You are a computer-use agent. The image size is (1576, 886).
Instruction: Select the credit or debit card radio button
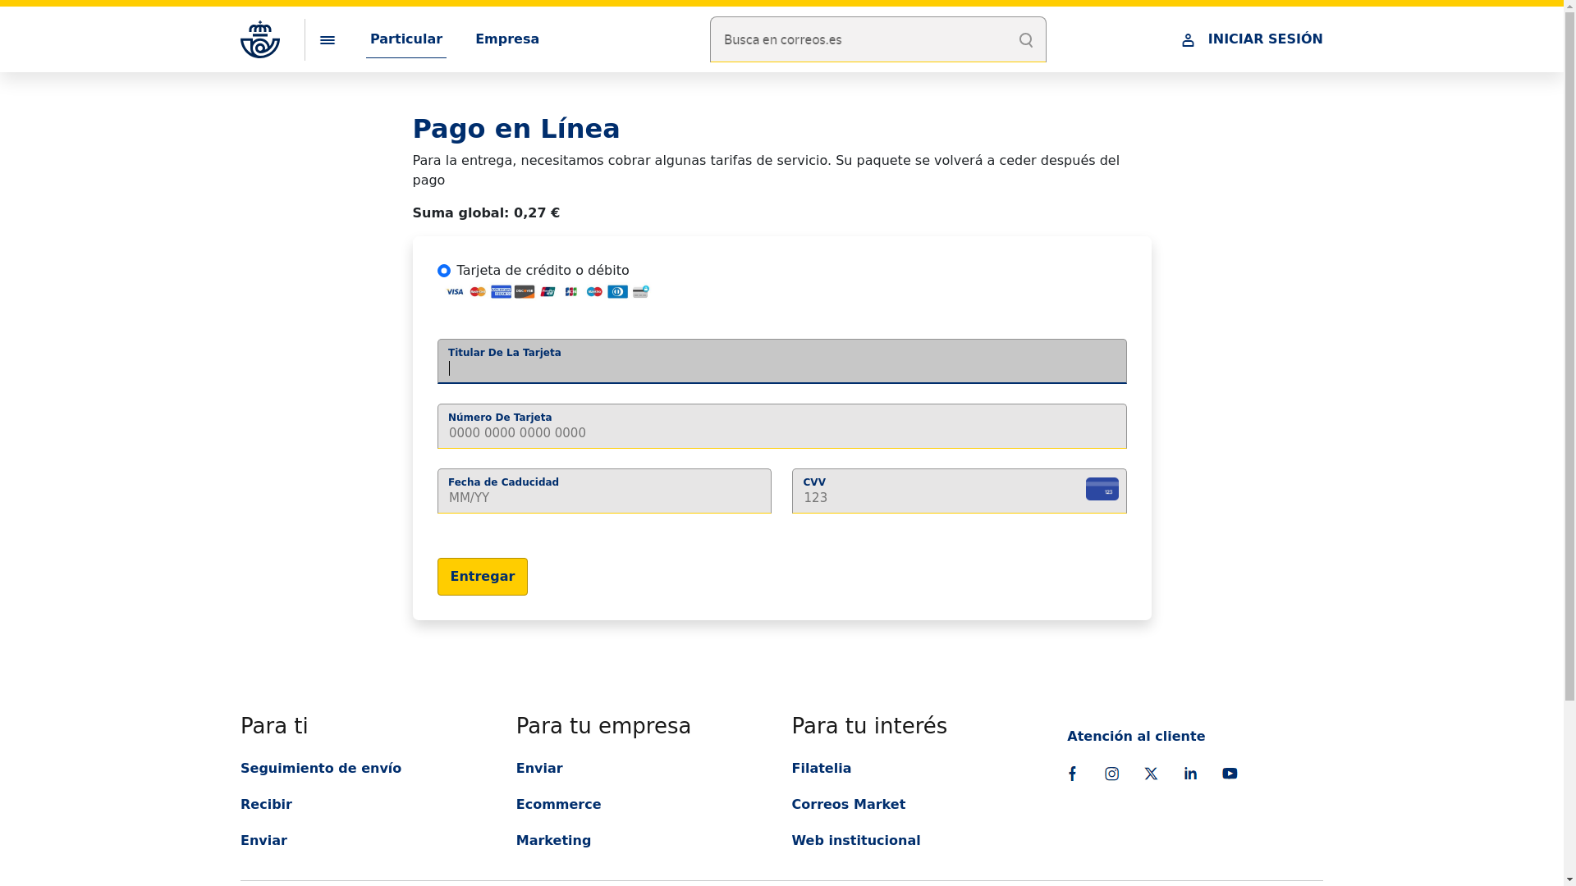coord(444,271)
